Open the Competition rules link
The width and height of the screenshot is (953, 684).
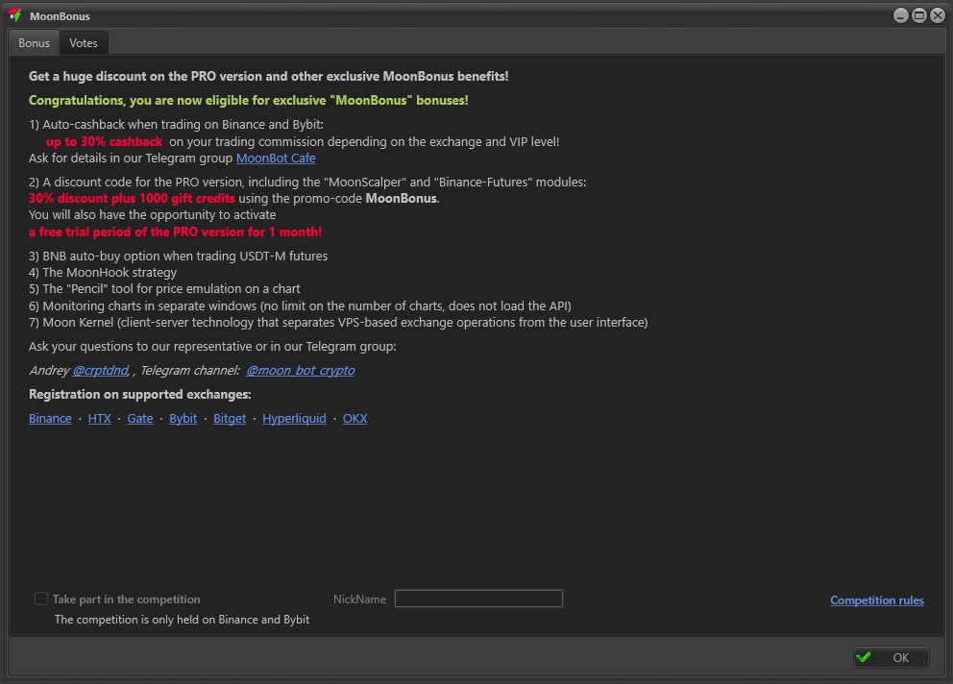(x=877, y=600)
